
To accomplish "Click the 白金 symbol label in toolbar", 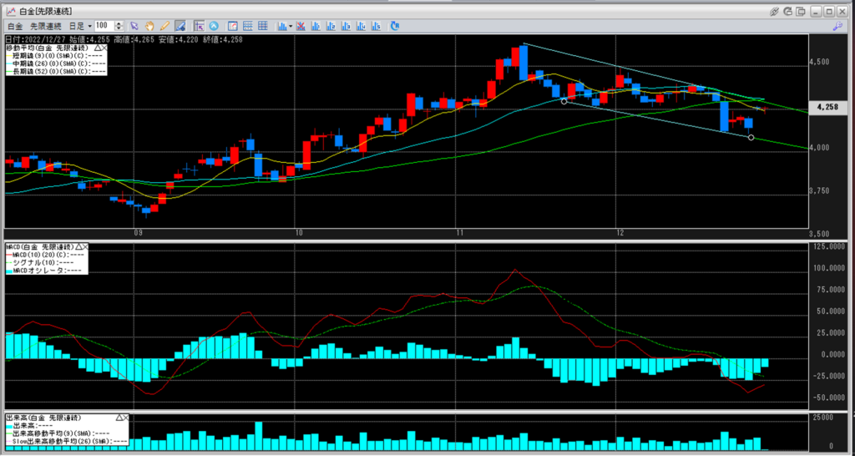I will pos(14,27).
